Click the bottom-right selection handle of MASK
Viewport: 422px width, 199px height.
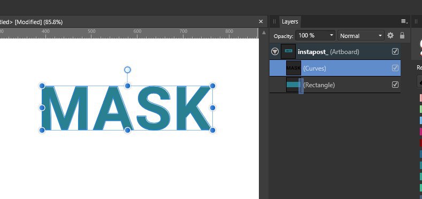[x=213, y=131]
